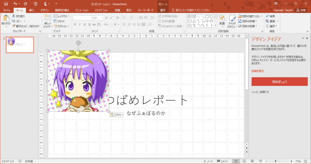Open the File (ファイル) tab
The height and width of the screenshot is (164, 311).
coord(7,10)
